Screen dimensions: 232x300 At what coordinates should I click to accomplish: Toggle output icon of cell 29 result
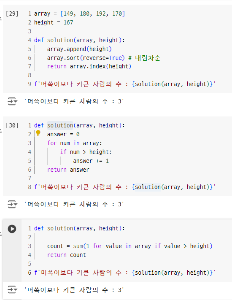pos(12,101)
